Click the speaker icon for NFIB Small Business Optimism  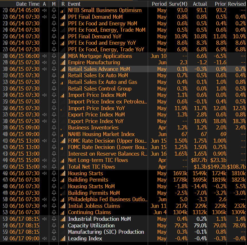pos(44,10)
